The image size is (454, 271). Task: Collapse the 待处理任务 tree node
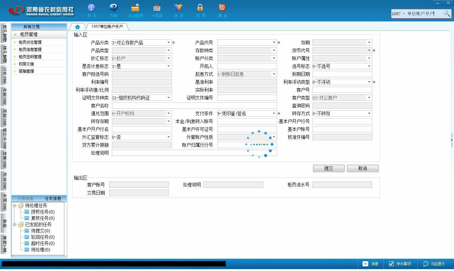point(14,205)
